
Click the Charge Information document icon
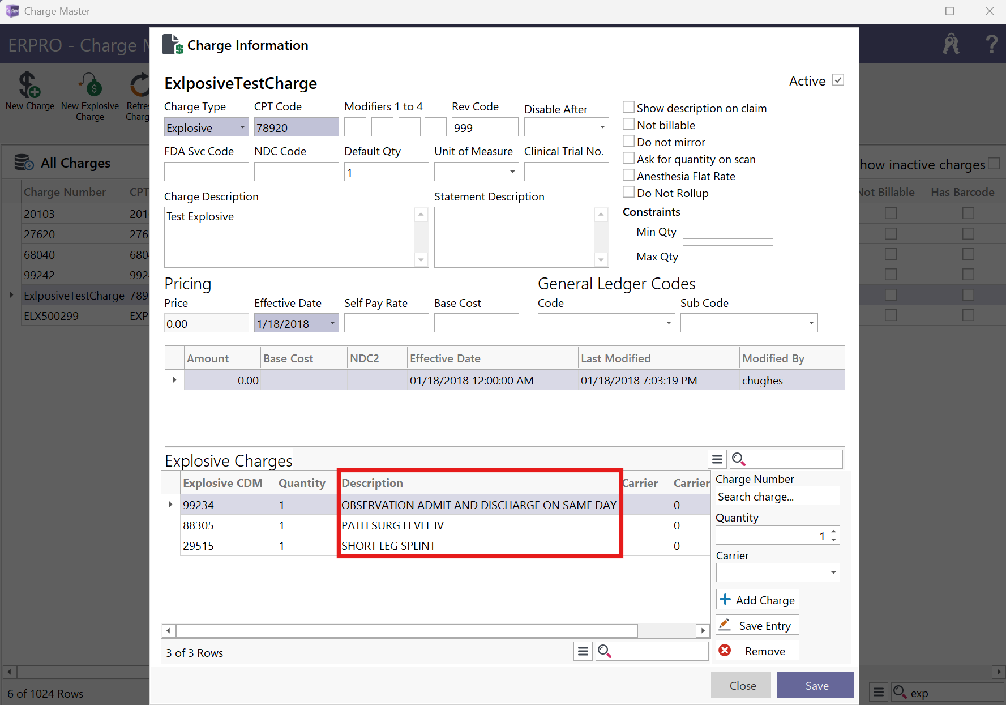pyautogui.click(x=173, y=44)
